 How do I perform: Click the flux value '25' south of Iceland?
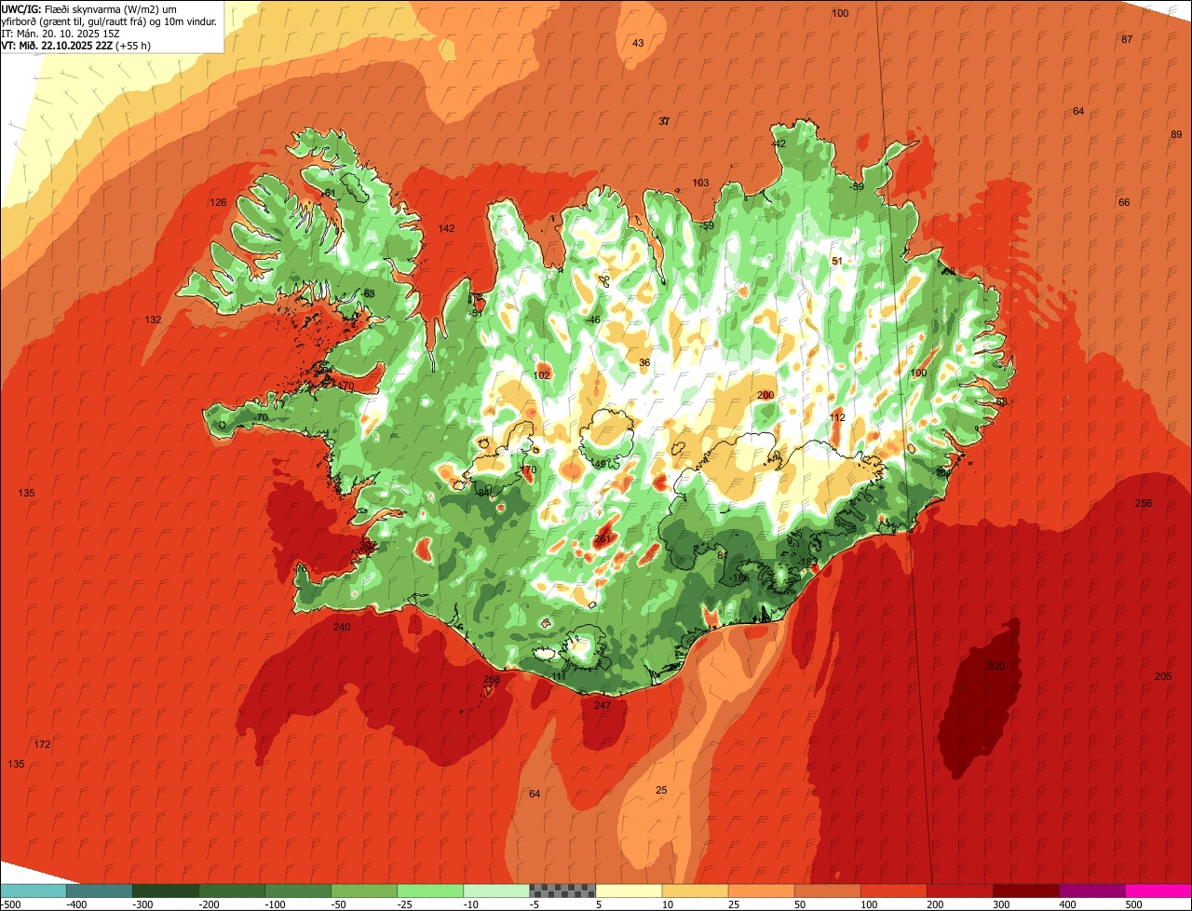[661, 791]
